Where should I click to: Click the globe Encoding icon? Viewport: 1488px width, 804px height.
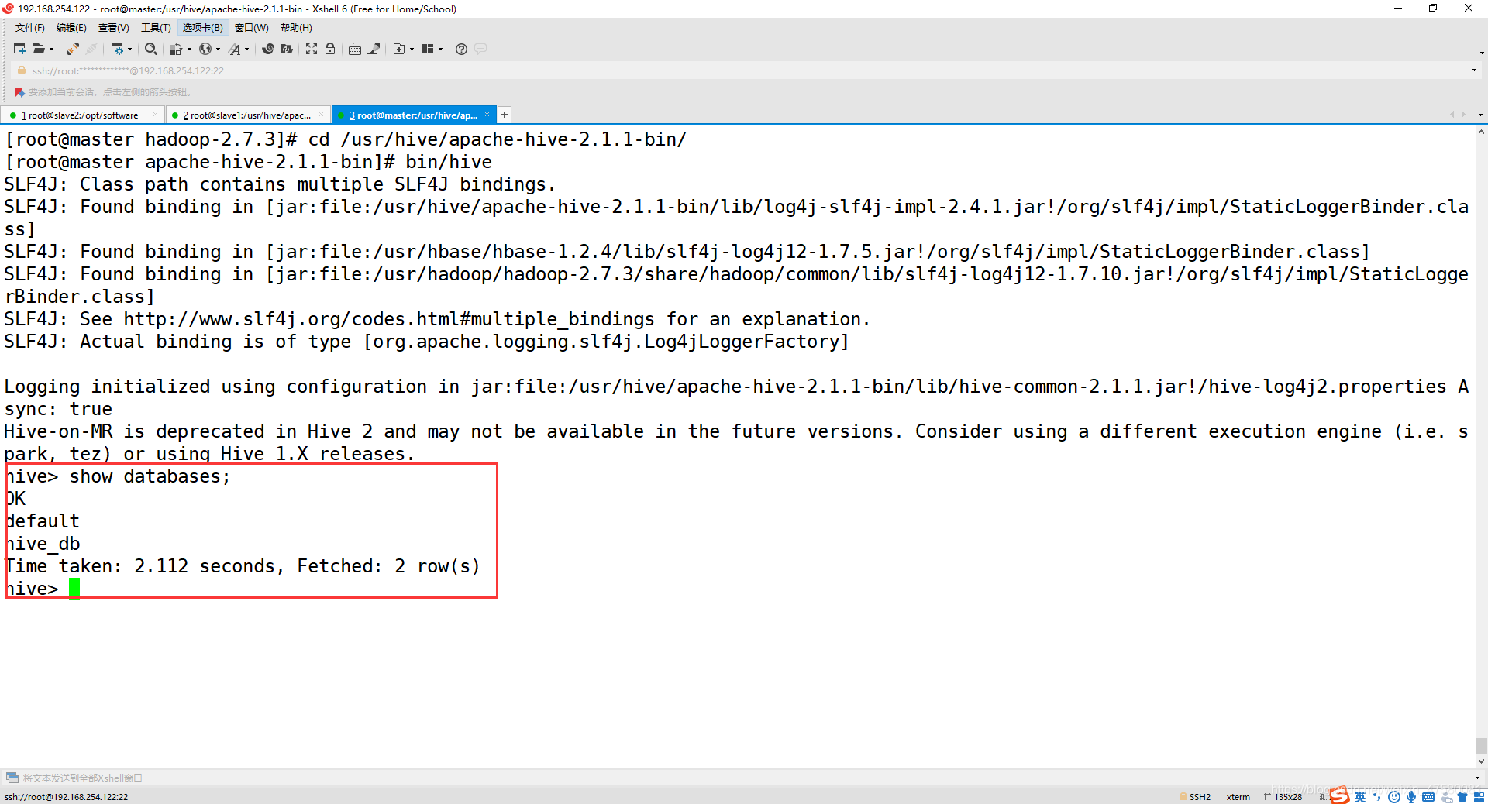tap(205, 49)
